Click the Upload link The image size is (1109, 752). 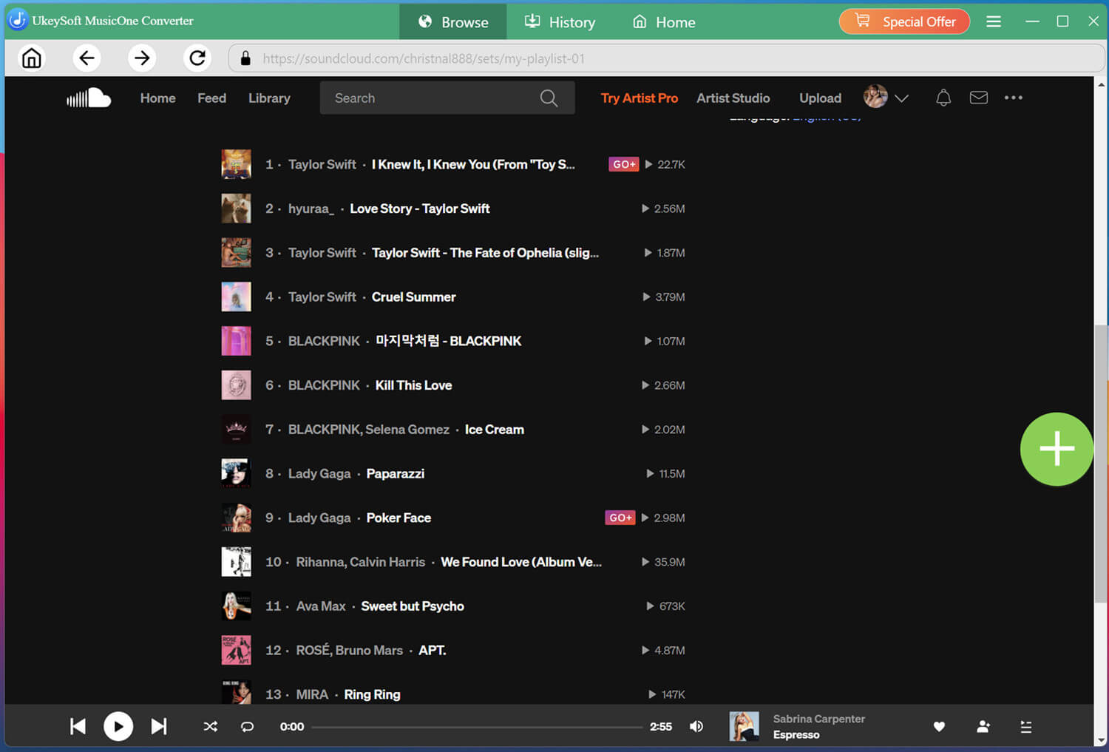(x=820, y=98)
